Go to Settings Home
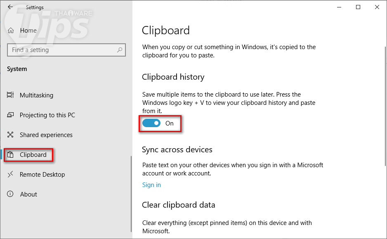The width and height of the screenshot is (387, 239). click(28, 31)
